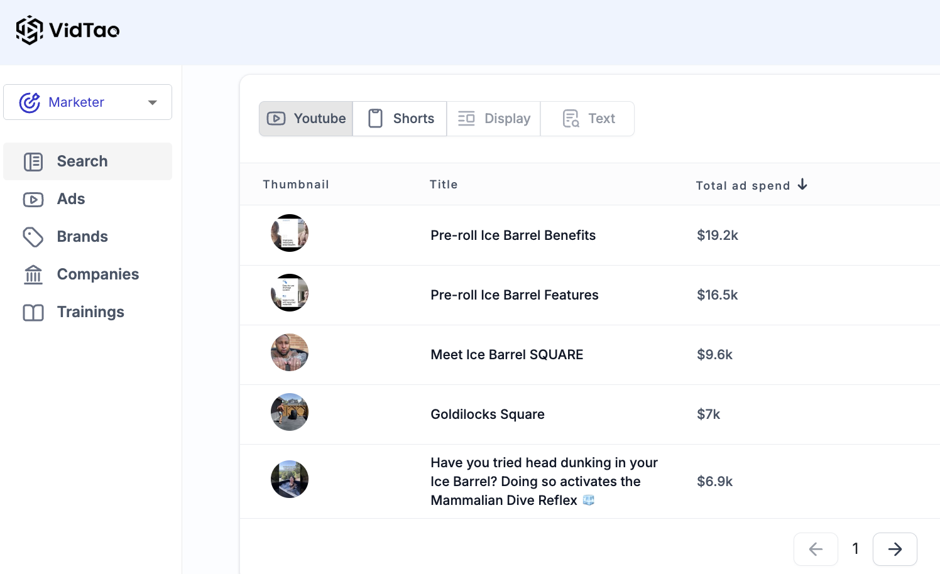Screen dimensions: 940x574
Task: Click the Trainings book icon
Action: 33,313
